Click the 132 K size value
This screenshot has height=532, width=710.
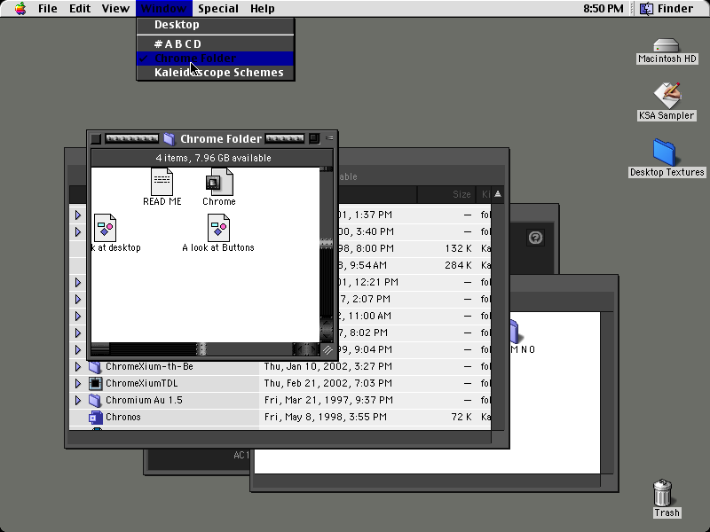coord(458,248)
